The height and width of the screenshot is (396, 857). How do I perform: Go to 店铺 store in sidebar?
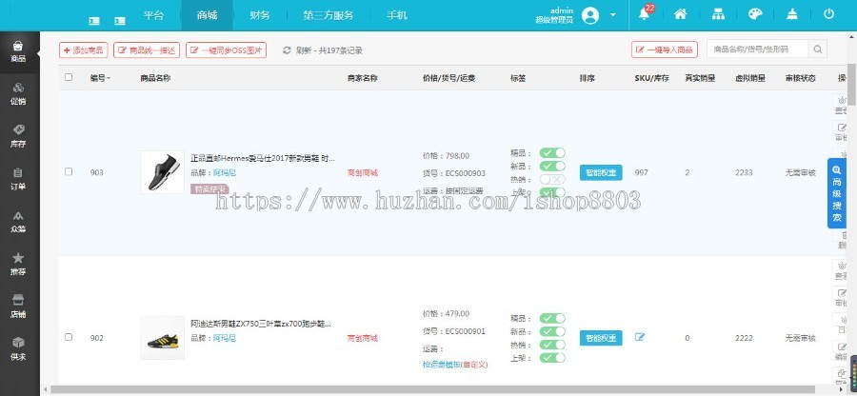[18, 307]
